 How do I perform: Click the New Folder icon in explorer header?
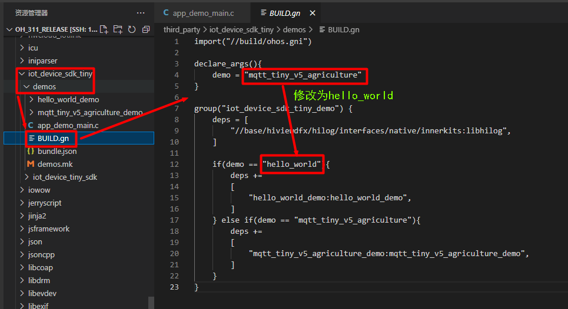[118, 29]
